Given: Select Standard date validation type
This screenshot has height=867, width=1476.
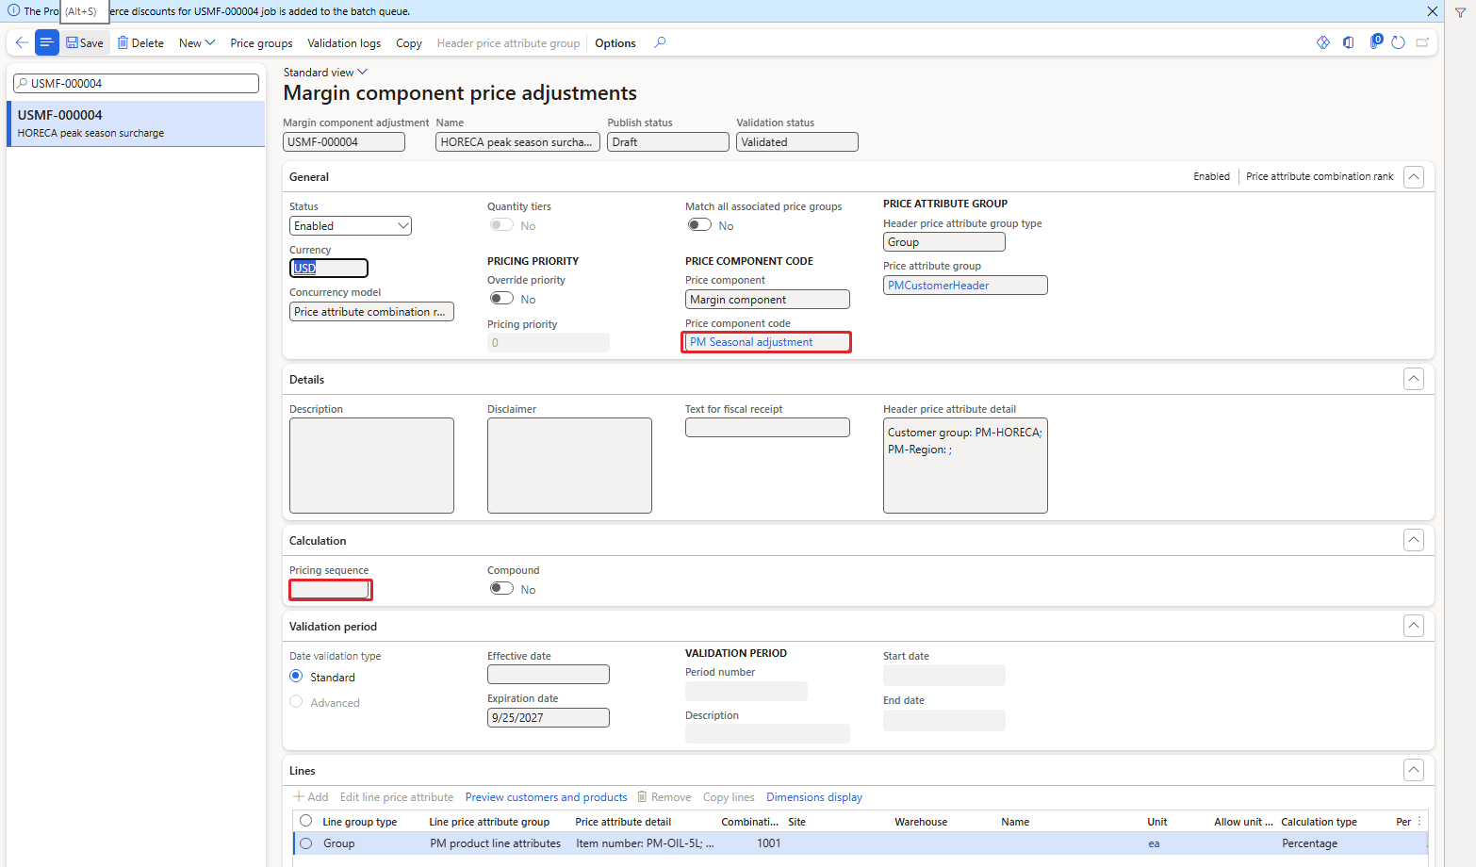Looking at the screenshot, I should [296, 677].
